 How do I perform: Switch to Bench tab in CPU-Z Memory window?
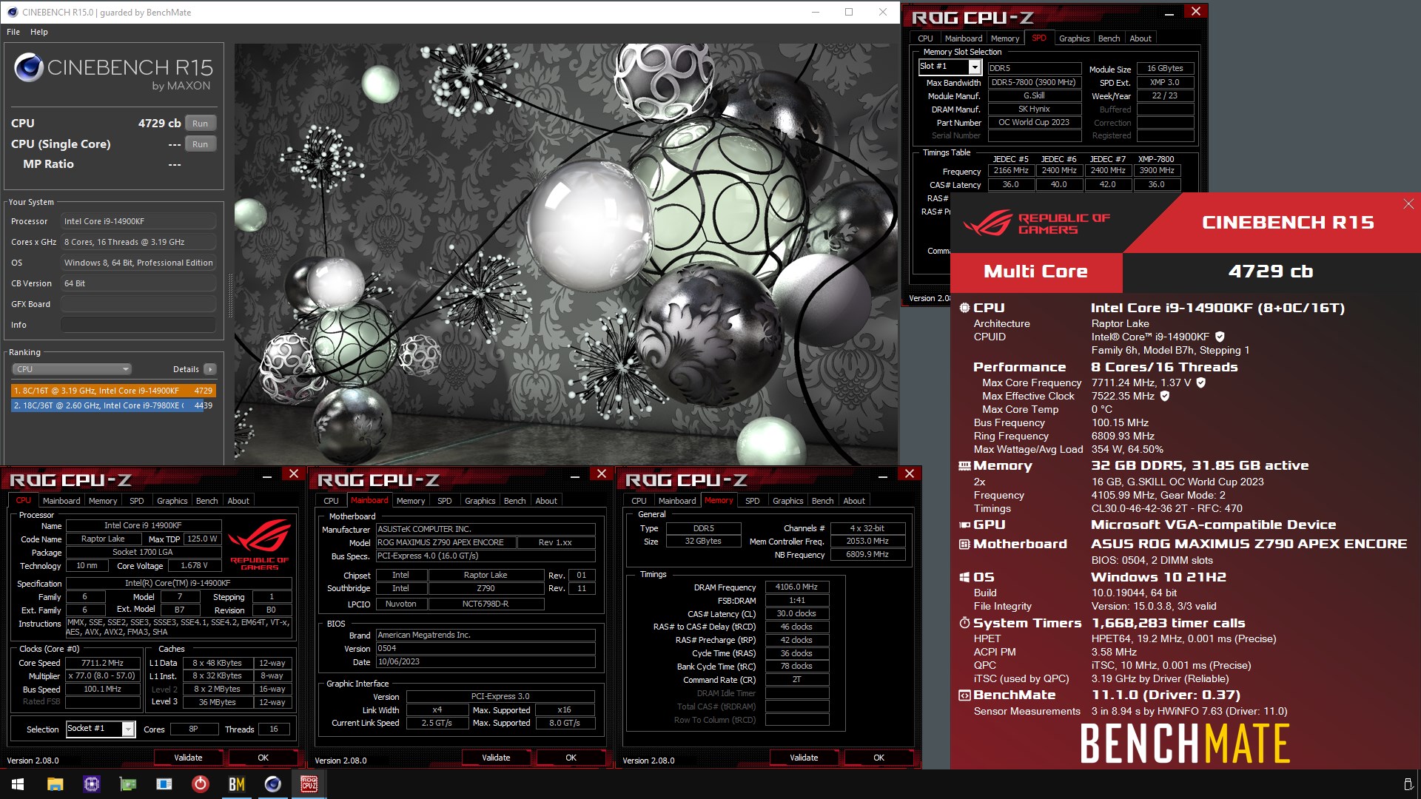(822, 501)
